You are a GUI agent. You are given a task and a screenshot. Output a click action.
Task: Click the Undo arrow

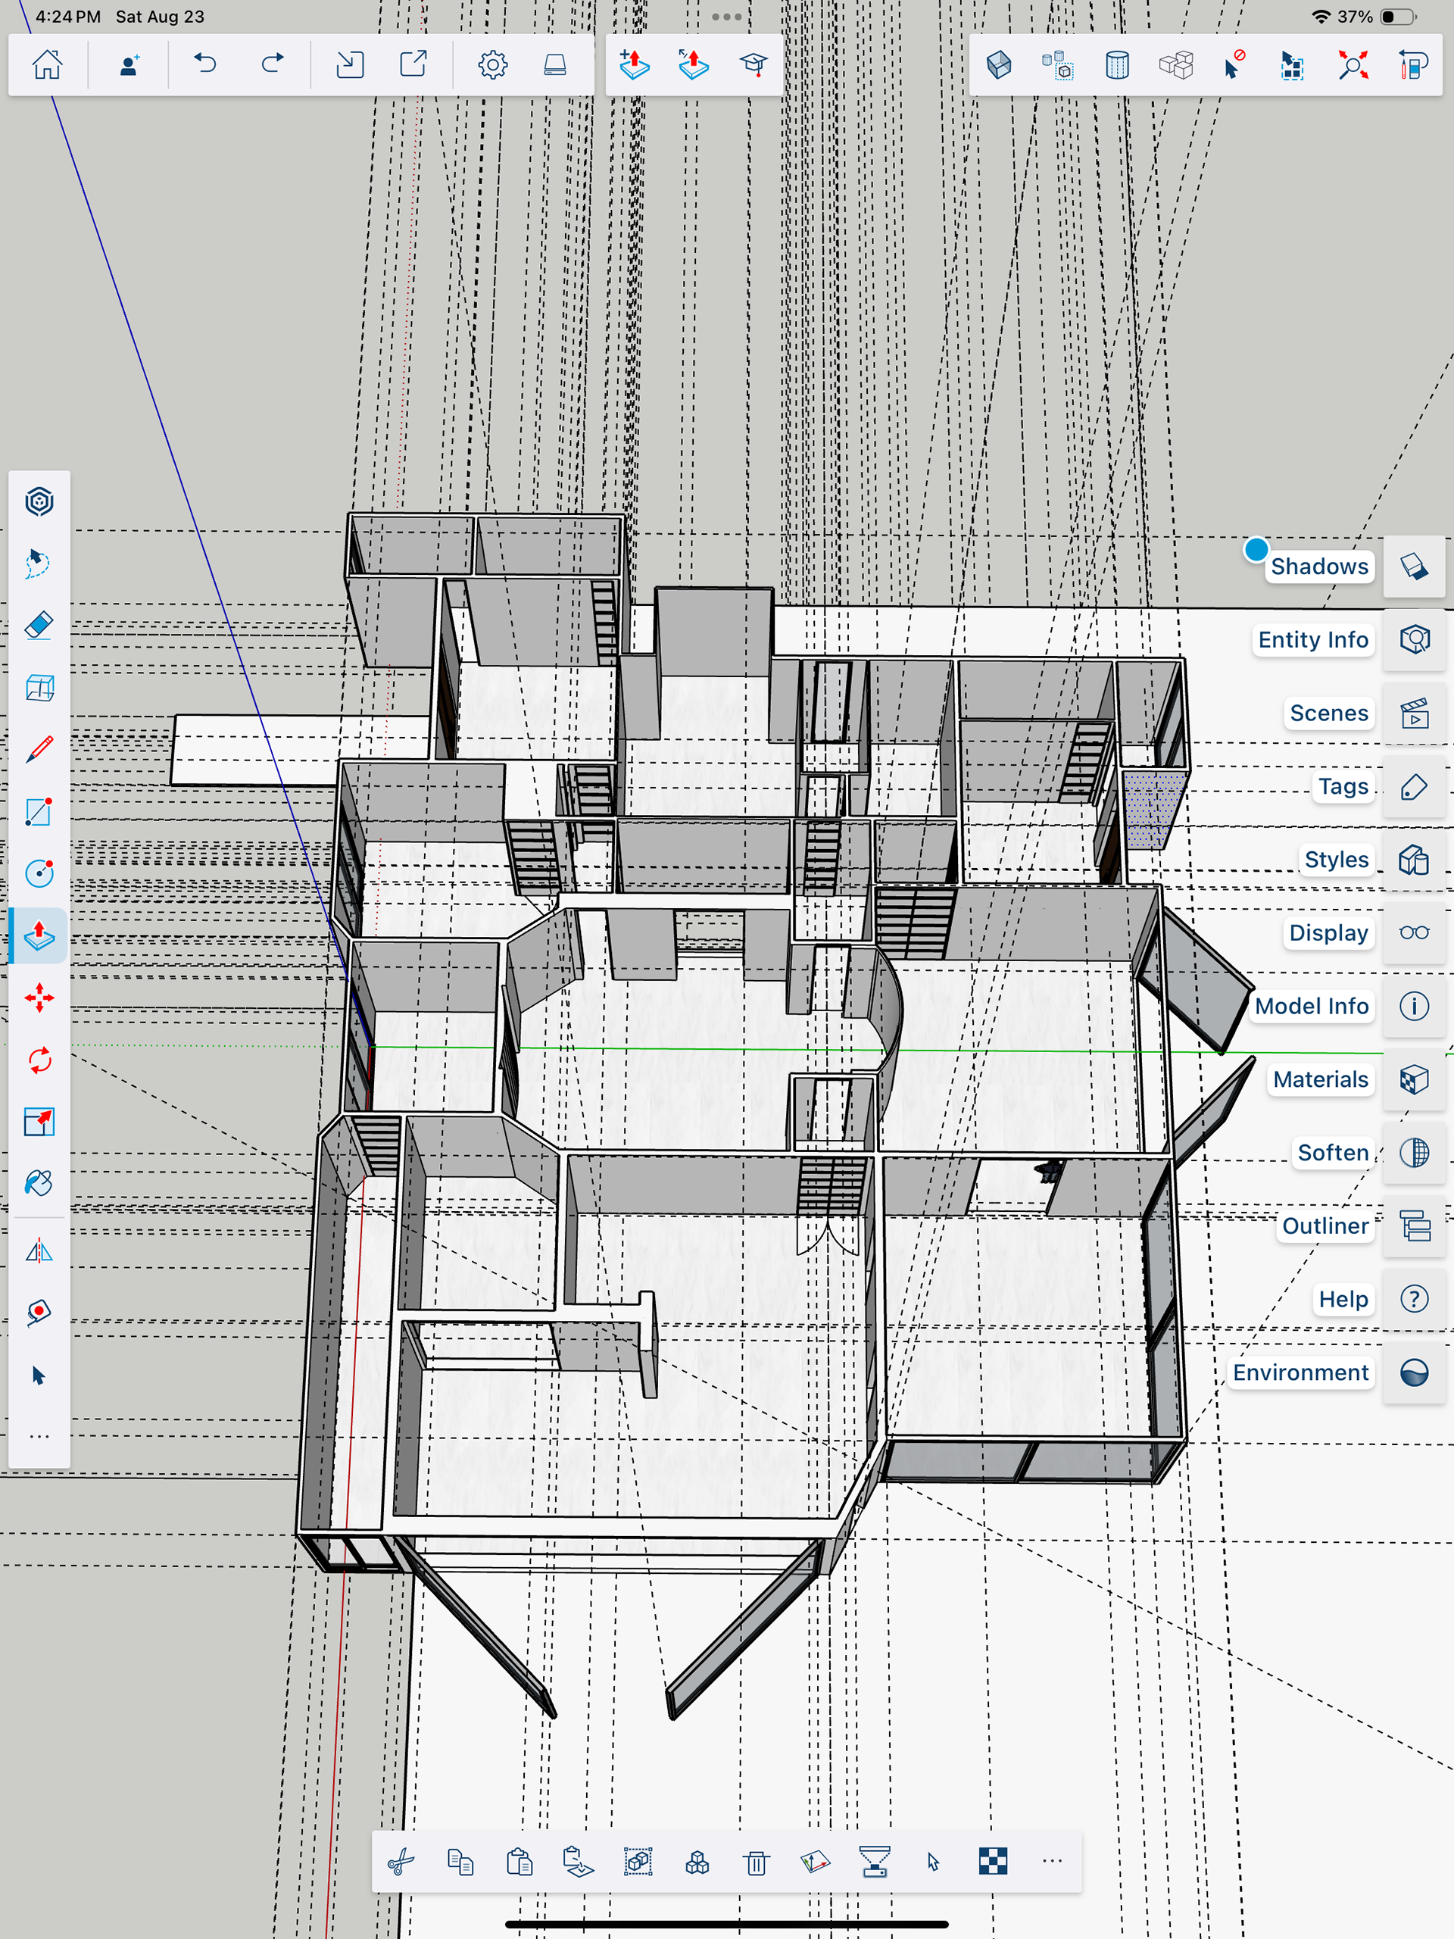tap(205, 64)
